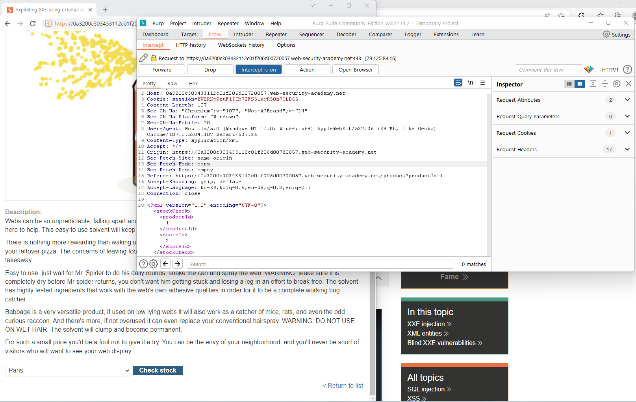
Task: Open the Window menu
Action: tap(254, 23)
